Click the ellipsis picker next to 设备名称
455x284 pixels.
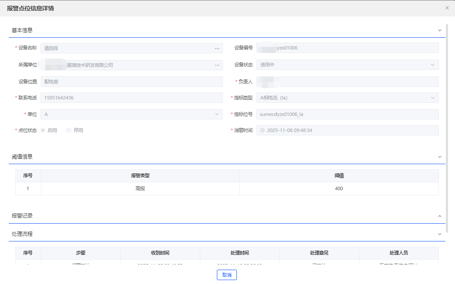tap(217, 48)
